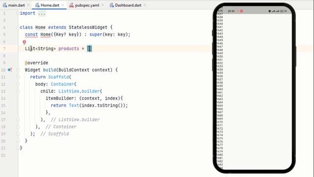Click the products variable name
The image size is (314, 177).
pyautogui.click(x=69, y=49)
